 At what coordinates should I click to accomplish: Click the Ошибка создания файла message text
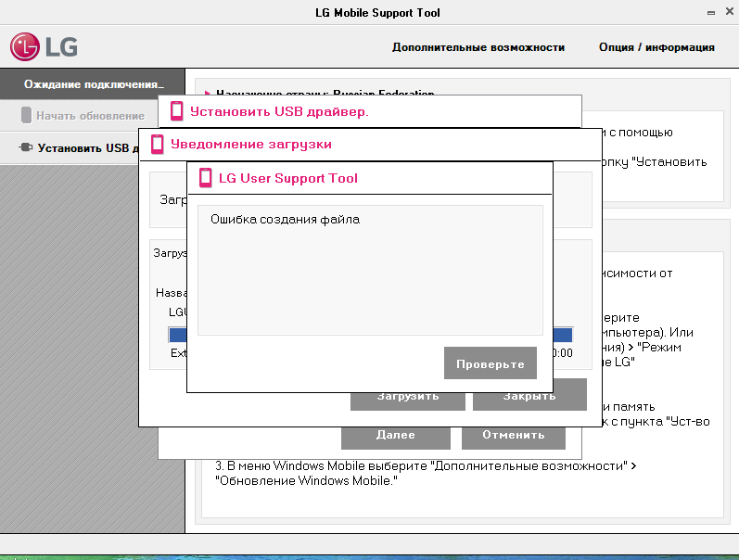pos(285,219)
